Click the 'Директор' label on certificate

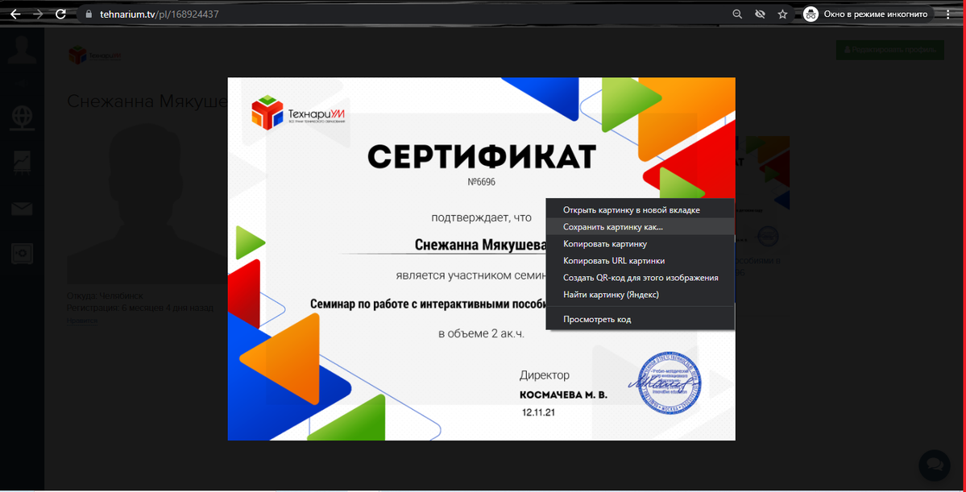(x=545, y=375)
